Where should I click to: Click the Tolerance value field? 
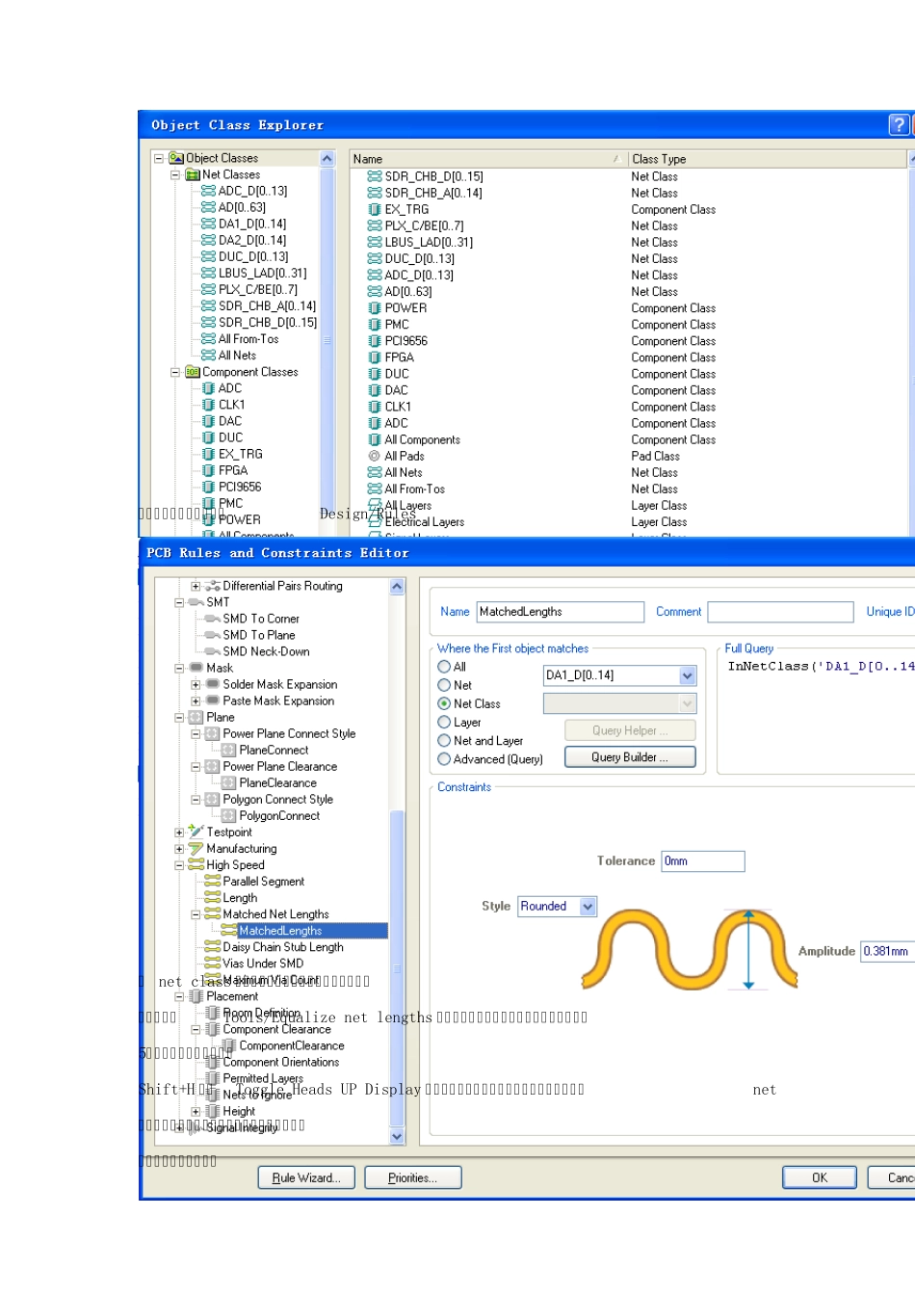pyautogui.click(x=702, y=861)
